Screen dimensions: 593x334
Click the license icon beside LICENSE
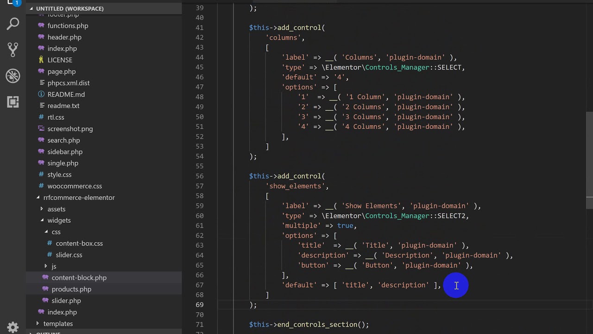(41, 60)
